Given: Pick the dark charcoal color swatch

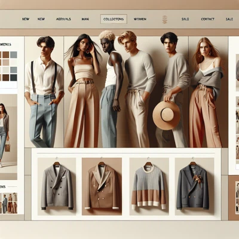Looking at the screenshot, I should point(14,78).
